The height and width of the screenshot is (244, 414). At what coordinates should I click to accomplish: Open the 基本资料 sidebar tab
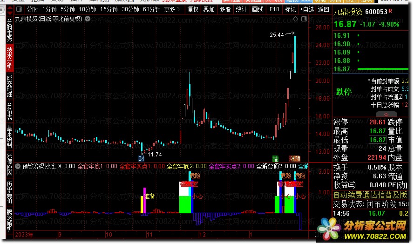(x=9, y=136)
